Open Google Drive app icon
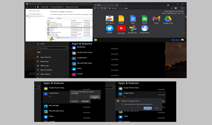The image size is (212, 125). coord(168,20)
